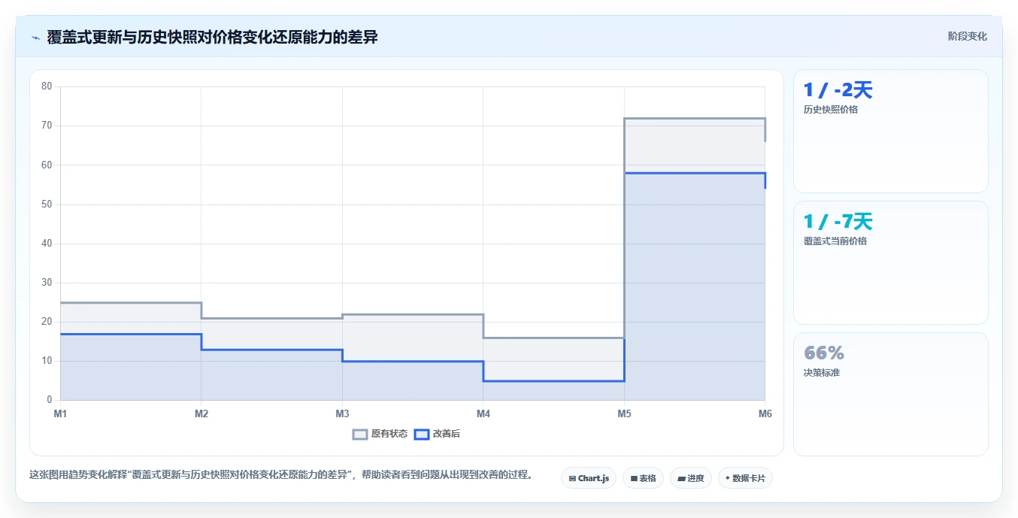Click the M3 x-axis label

(x=342, y=413)
